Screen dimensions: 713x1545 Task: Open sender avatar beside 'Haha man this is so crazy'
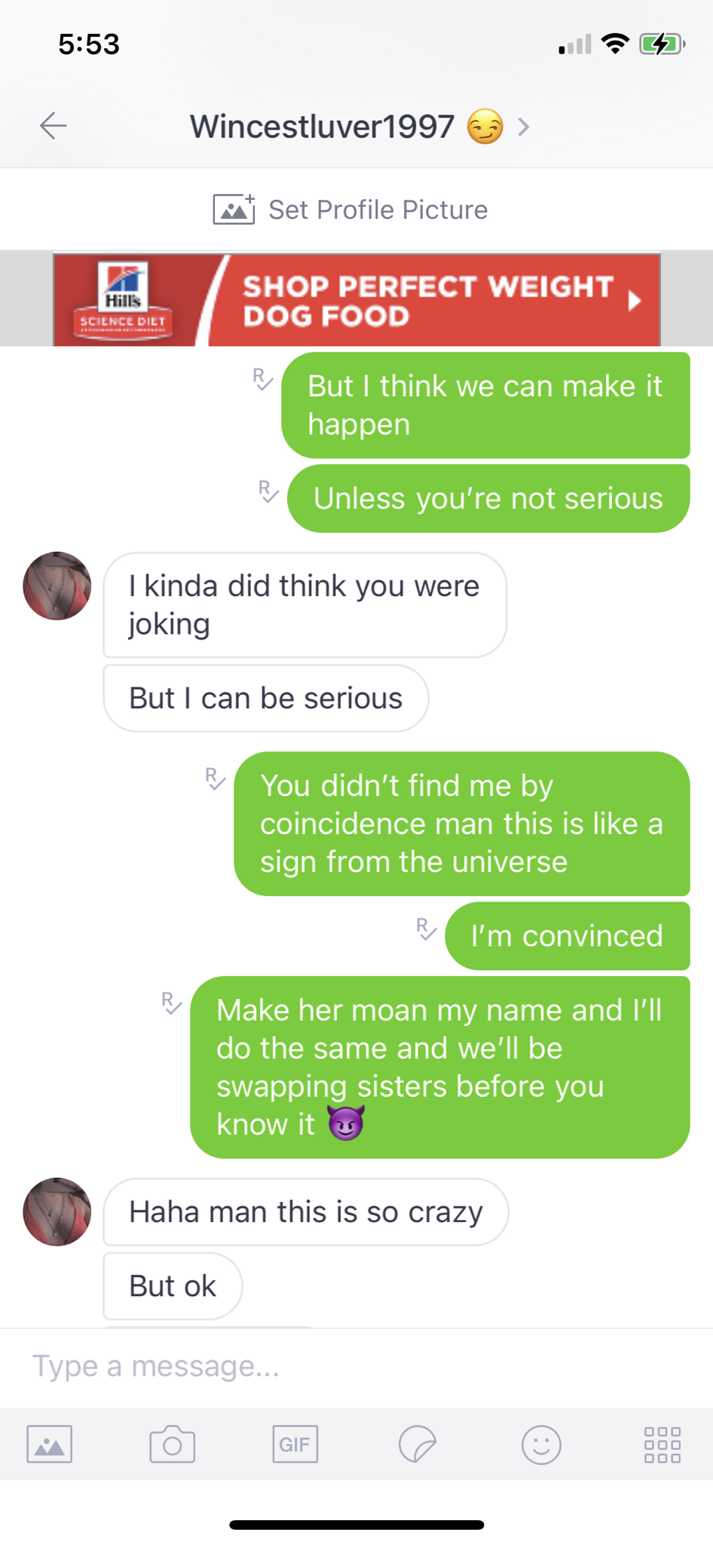click(x=57, y=1212)
